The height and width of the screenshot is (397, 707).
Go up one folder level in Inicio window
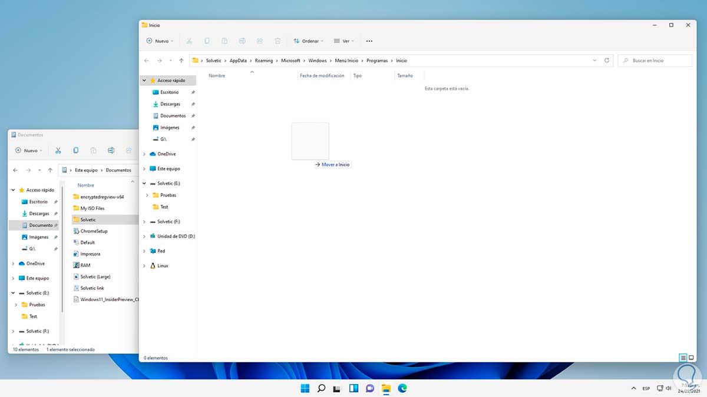(181, 61)
